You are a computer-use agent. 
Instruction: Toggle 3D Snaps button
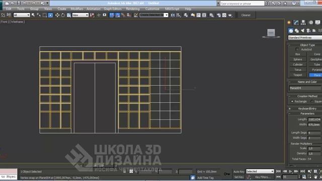112,15
